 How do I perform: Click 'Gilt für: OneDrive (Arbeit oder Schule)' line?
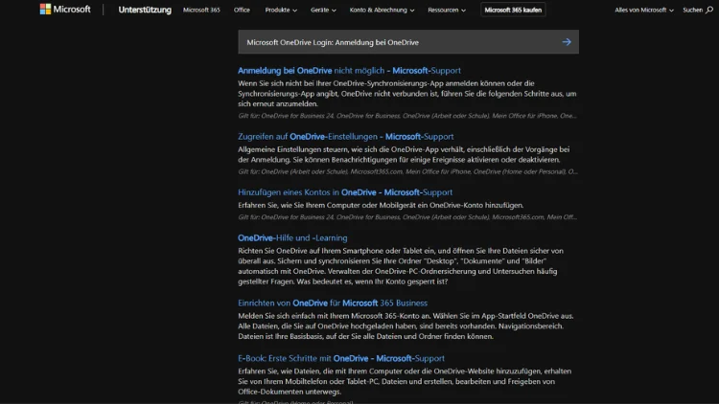pyautogui.click(x=407, y=171)
